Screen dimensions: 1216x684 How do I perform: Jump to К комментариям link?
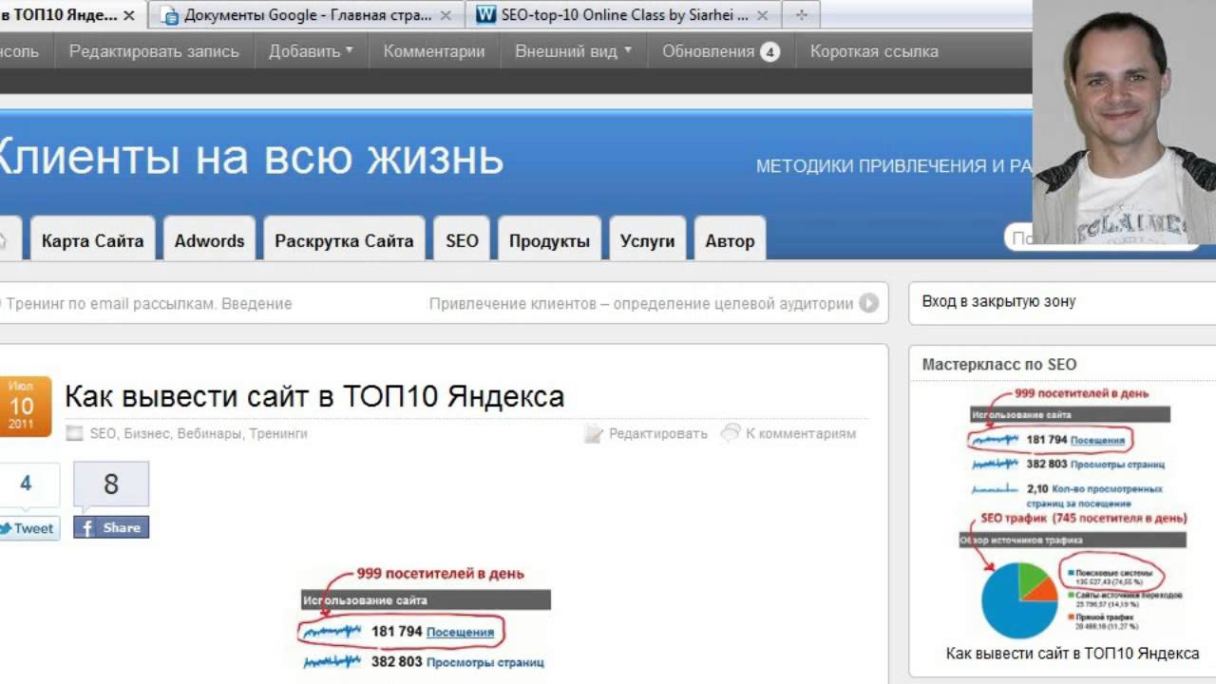801,433
